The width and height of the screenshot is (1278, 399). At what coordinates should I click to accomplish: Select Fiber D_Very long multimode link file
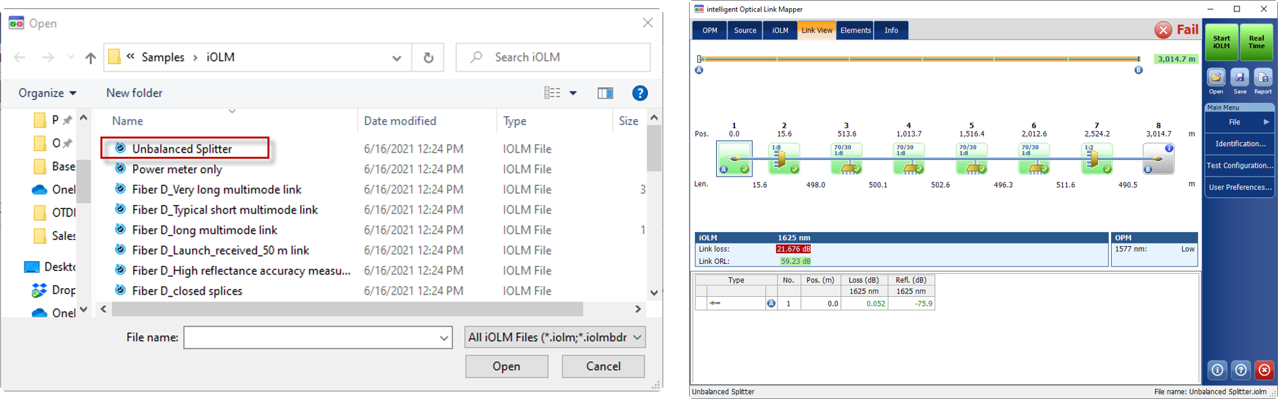216,189
